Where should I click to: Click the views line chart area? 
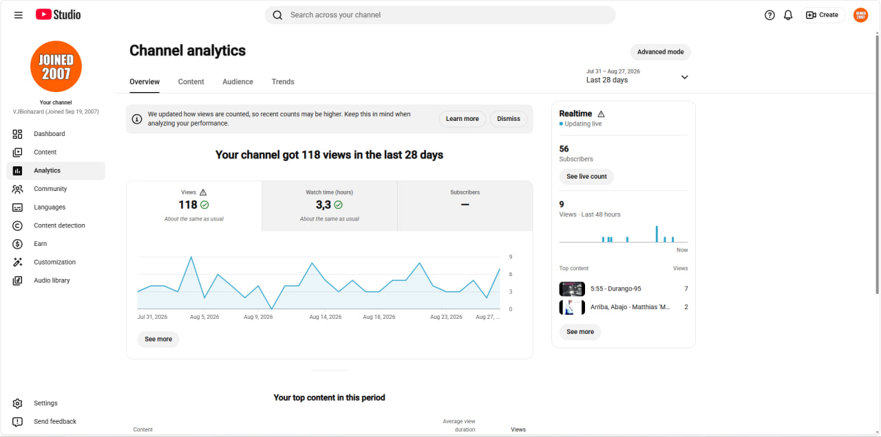pos(319,283)
